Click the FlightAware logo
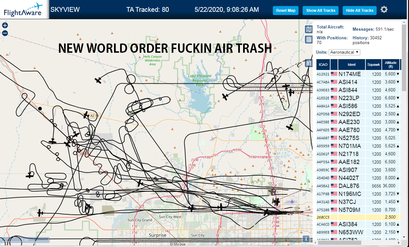This screenshot has width=409, height=247. point(24,10)
